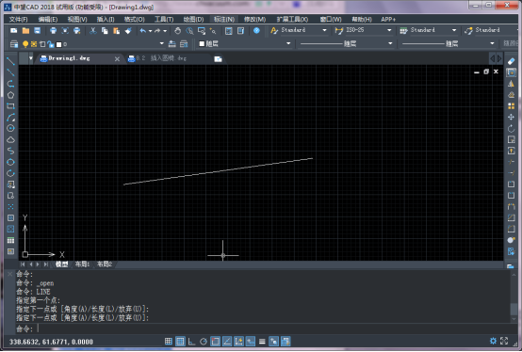Screen dimensions: 522x352
Task: Click the Pan hand icon in toolbar
Action: coord(178,31)
